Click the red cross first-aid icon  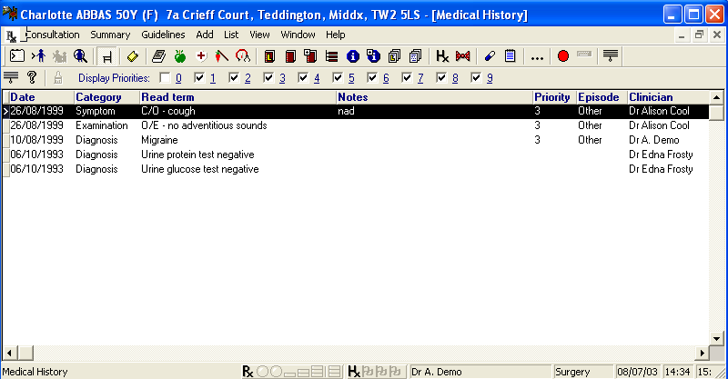(x=201, y=56)
